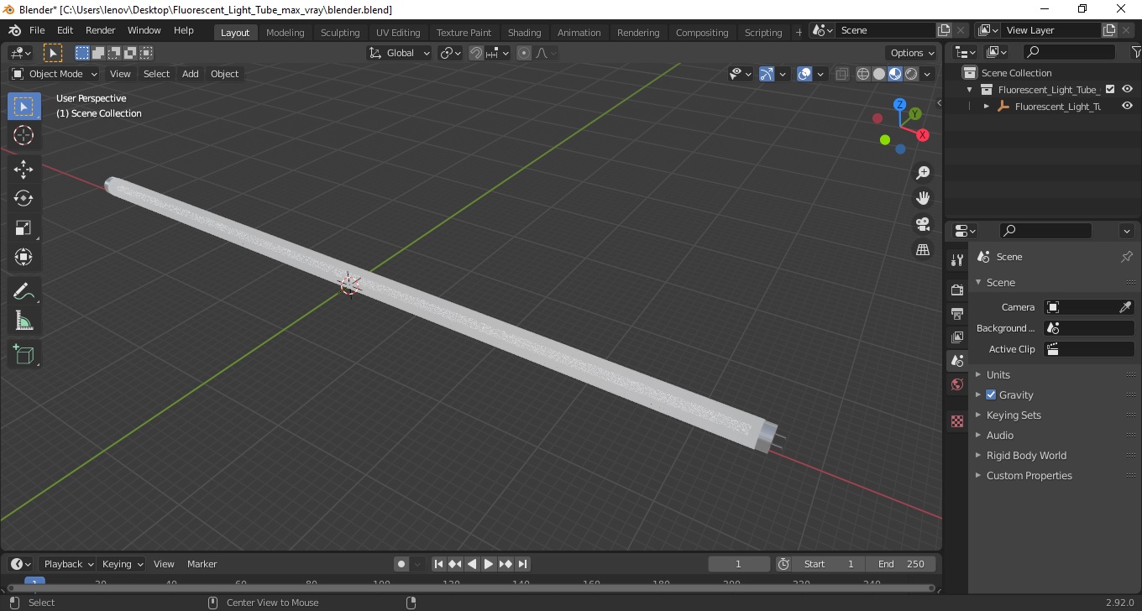The image size is (1142, 611).
Task: Select the Scale tool
Action: coord(24,227)
